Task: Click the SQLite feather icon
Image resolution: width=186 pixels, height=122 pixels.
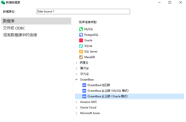Action: tap(81, 46)
